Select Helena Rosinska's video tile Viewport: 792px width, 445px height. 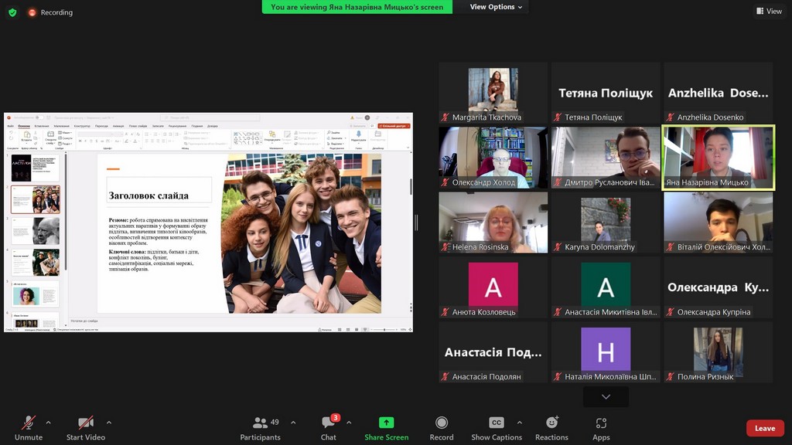(493, 222)
